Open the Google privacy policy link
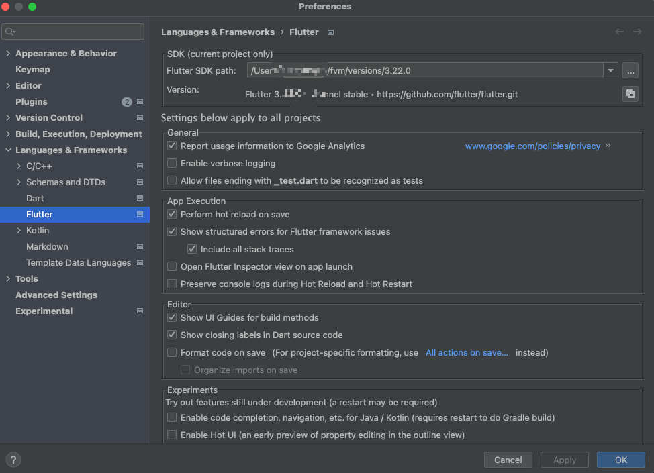The height and width of the screenshot is (473, 654). 532,146
